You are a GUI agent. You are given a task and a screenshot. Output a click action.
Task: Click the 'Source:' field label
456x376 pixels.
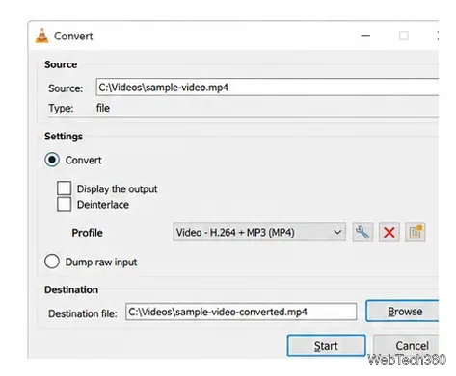tap(66, 88)
